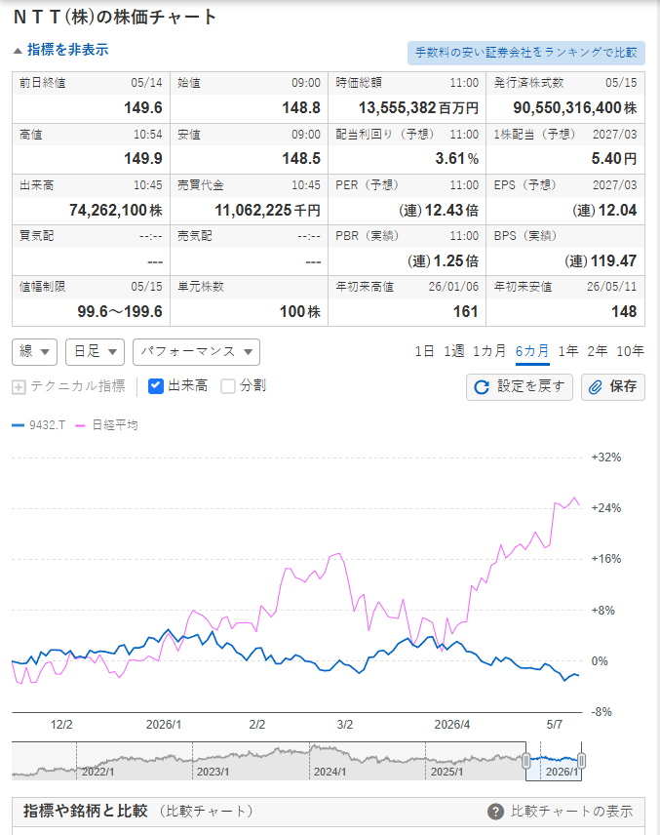Click the EPS value 12.04
This screenshot has width=660, height=835.
click(x=604, y=211)
